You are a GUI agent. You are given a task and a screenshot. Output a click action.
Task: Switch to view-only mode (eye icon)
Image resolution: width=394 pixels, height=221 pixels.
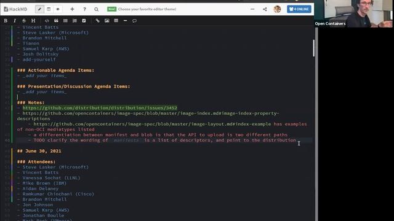pos(58,9)
